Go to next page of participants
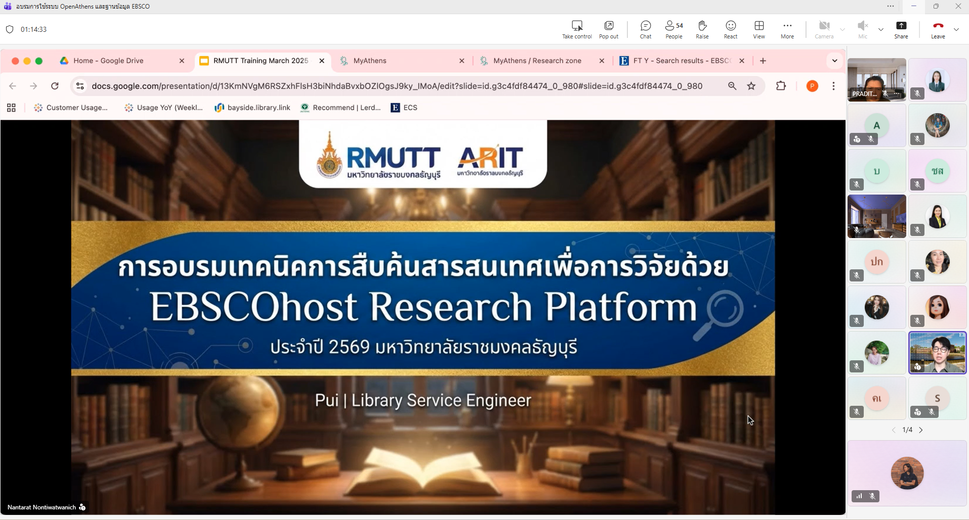This screenshot has height=520, width=969. coord(921,430)
